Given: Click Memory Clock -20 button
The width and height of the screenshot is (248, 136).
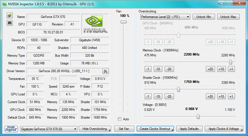Looking at the screenshot, I should [x=169, y=69].
